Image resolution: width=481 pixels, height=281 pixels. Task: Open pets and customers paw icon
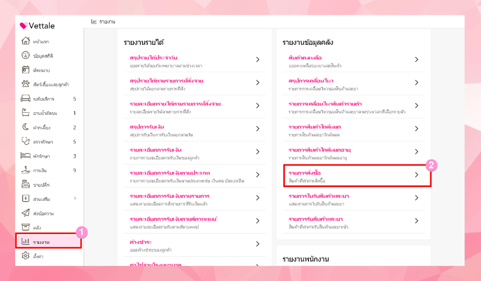26,84
